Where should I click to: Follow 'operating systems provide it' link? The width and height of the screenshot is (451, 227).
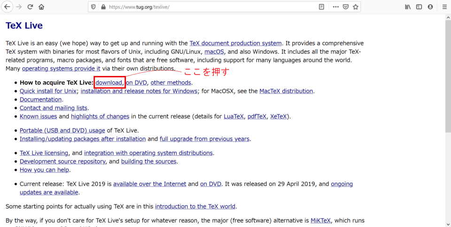click(x=61, y=68)
